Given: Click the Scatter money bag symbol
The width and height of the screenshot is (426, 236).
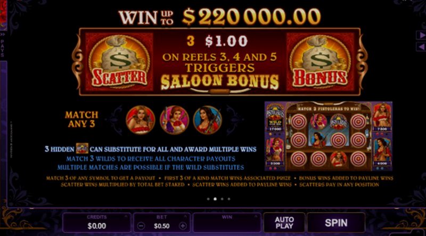Looking at the screenshot, I should (119, 62).
